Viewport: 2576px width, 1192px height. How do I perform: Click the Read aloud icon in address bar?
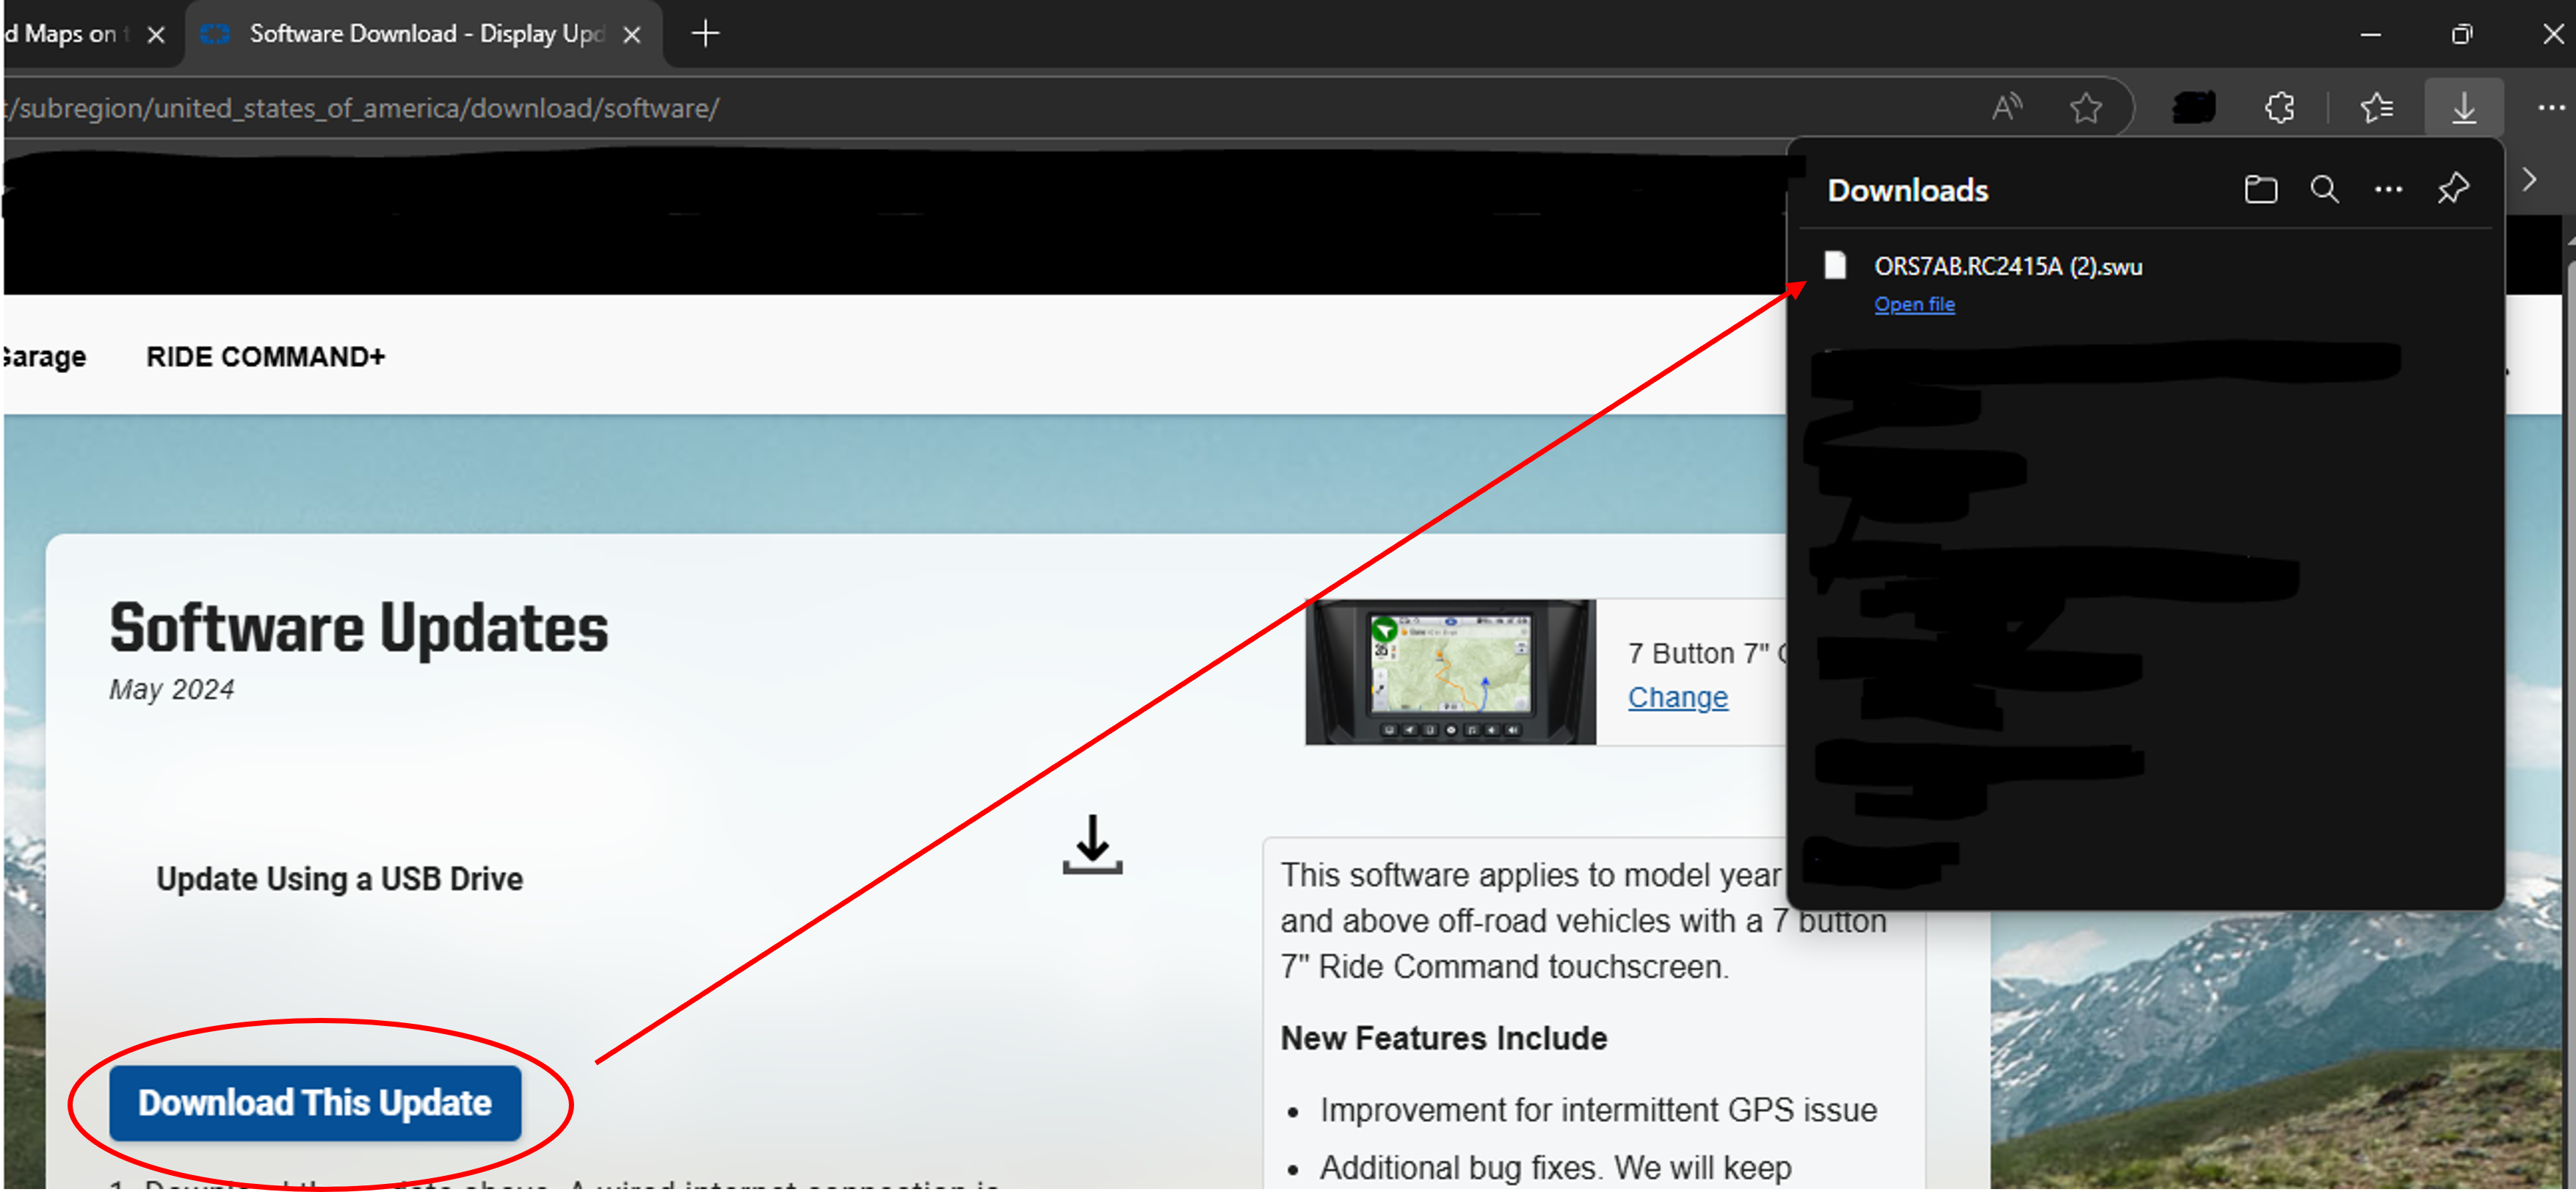[x=2006, y=107]
